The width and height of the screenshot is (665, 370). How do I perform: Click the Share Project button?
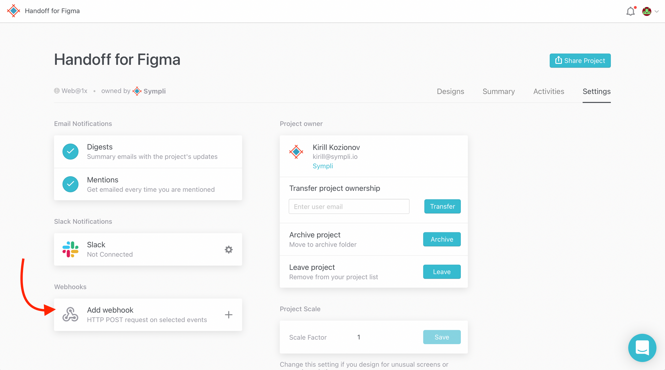click(x=580, y=61)
